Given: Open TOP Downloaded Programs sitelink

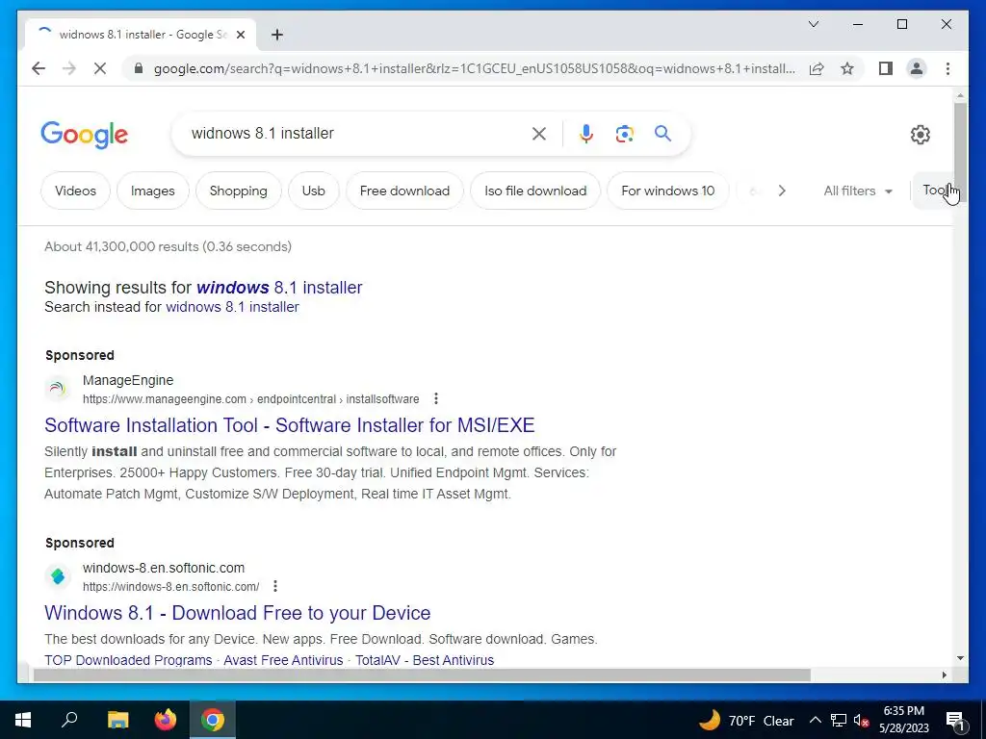Looking at the screenshot, I should [x=128, y=660].
